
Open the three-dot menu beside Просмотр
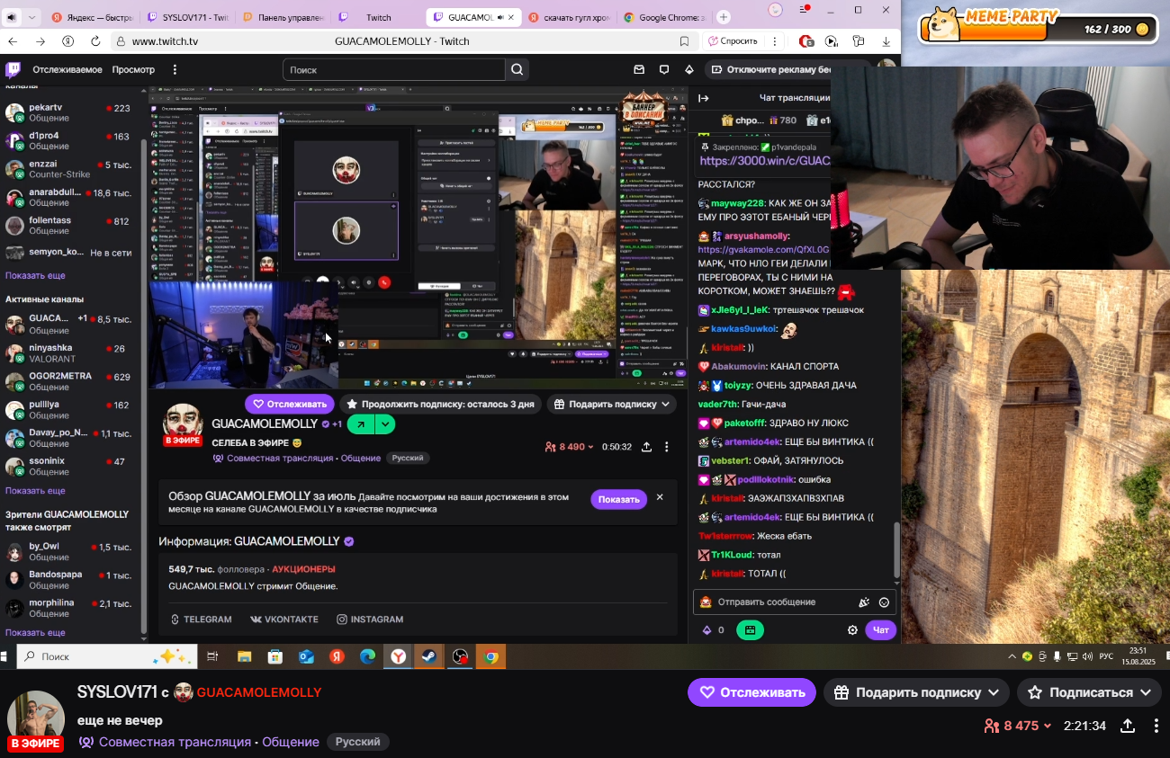pos(175,69)
